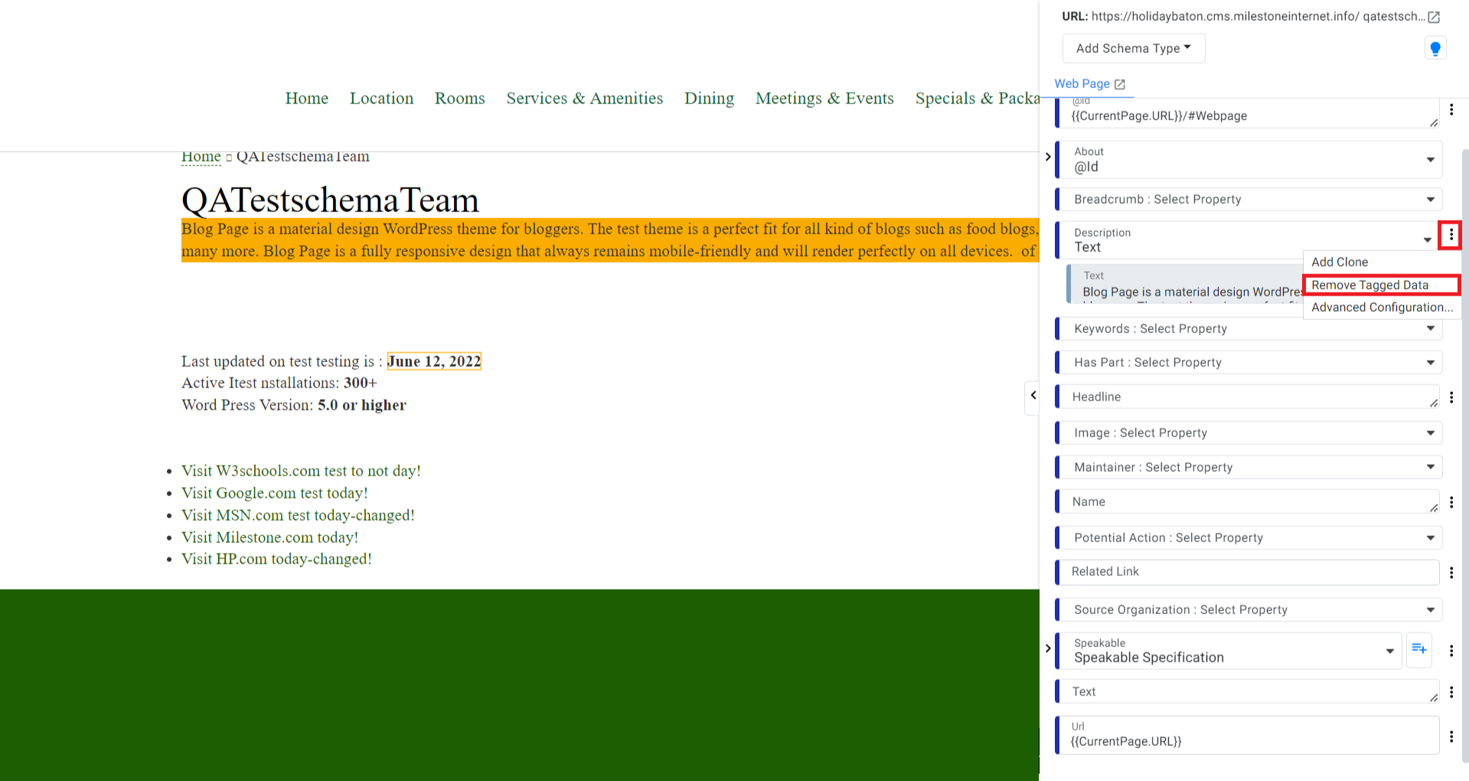Open the Source Organization Select Property dropdown
Screen dimensions: 1469x781
coord(1249,609)
